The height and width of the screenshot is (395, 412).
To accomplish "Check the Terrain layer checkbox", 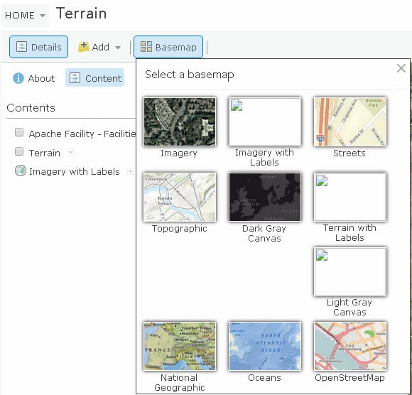I will tap(19, 151).
